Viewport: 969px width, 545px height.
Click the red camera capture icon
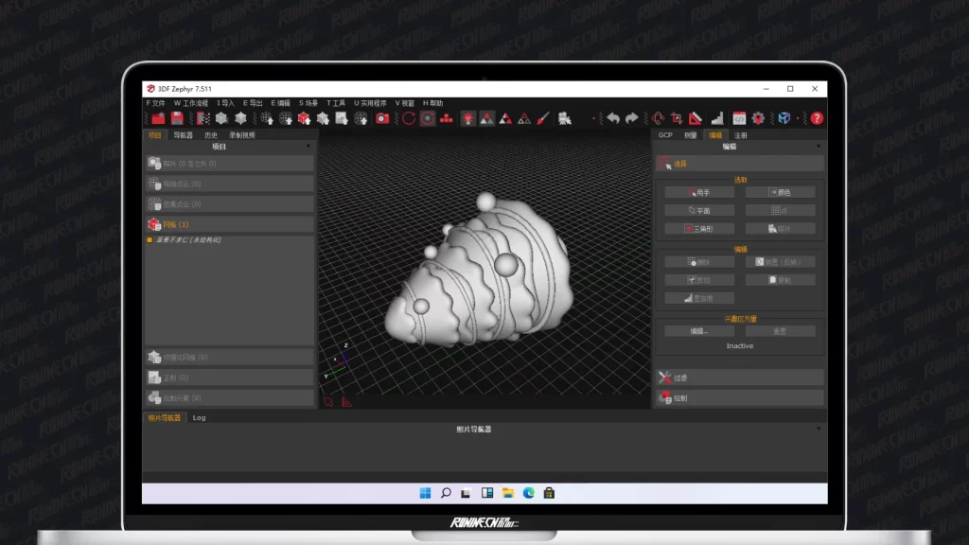[x=382, y=118]
